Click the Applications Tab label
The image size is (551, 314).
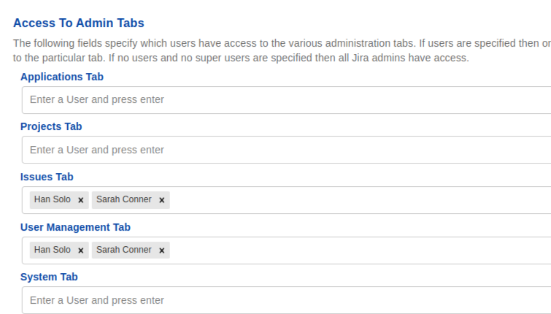tap(62, 77)
